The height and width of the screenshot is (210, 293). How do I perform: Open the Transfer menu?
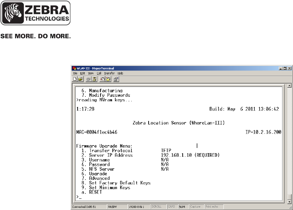(x=109, y=73)
